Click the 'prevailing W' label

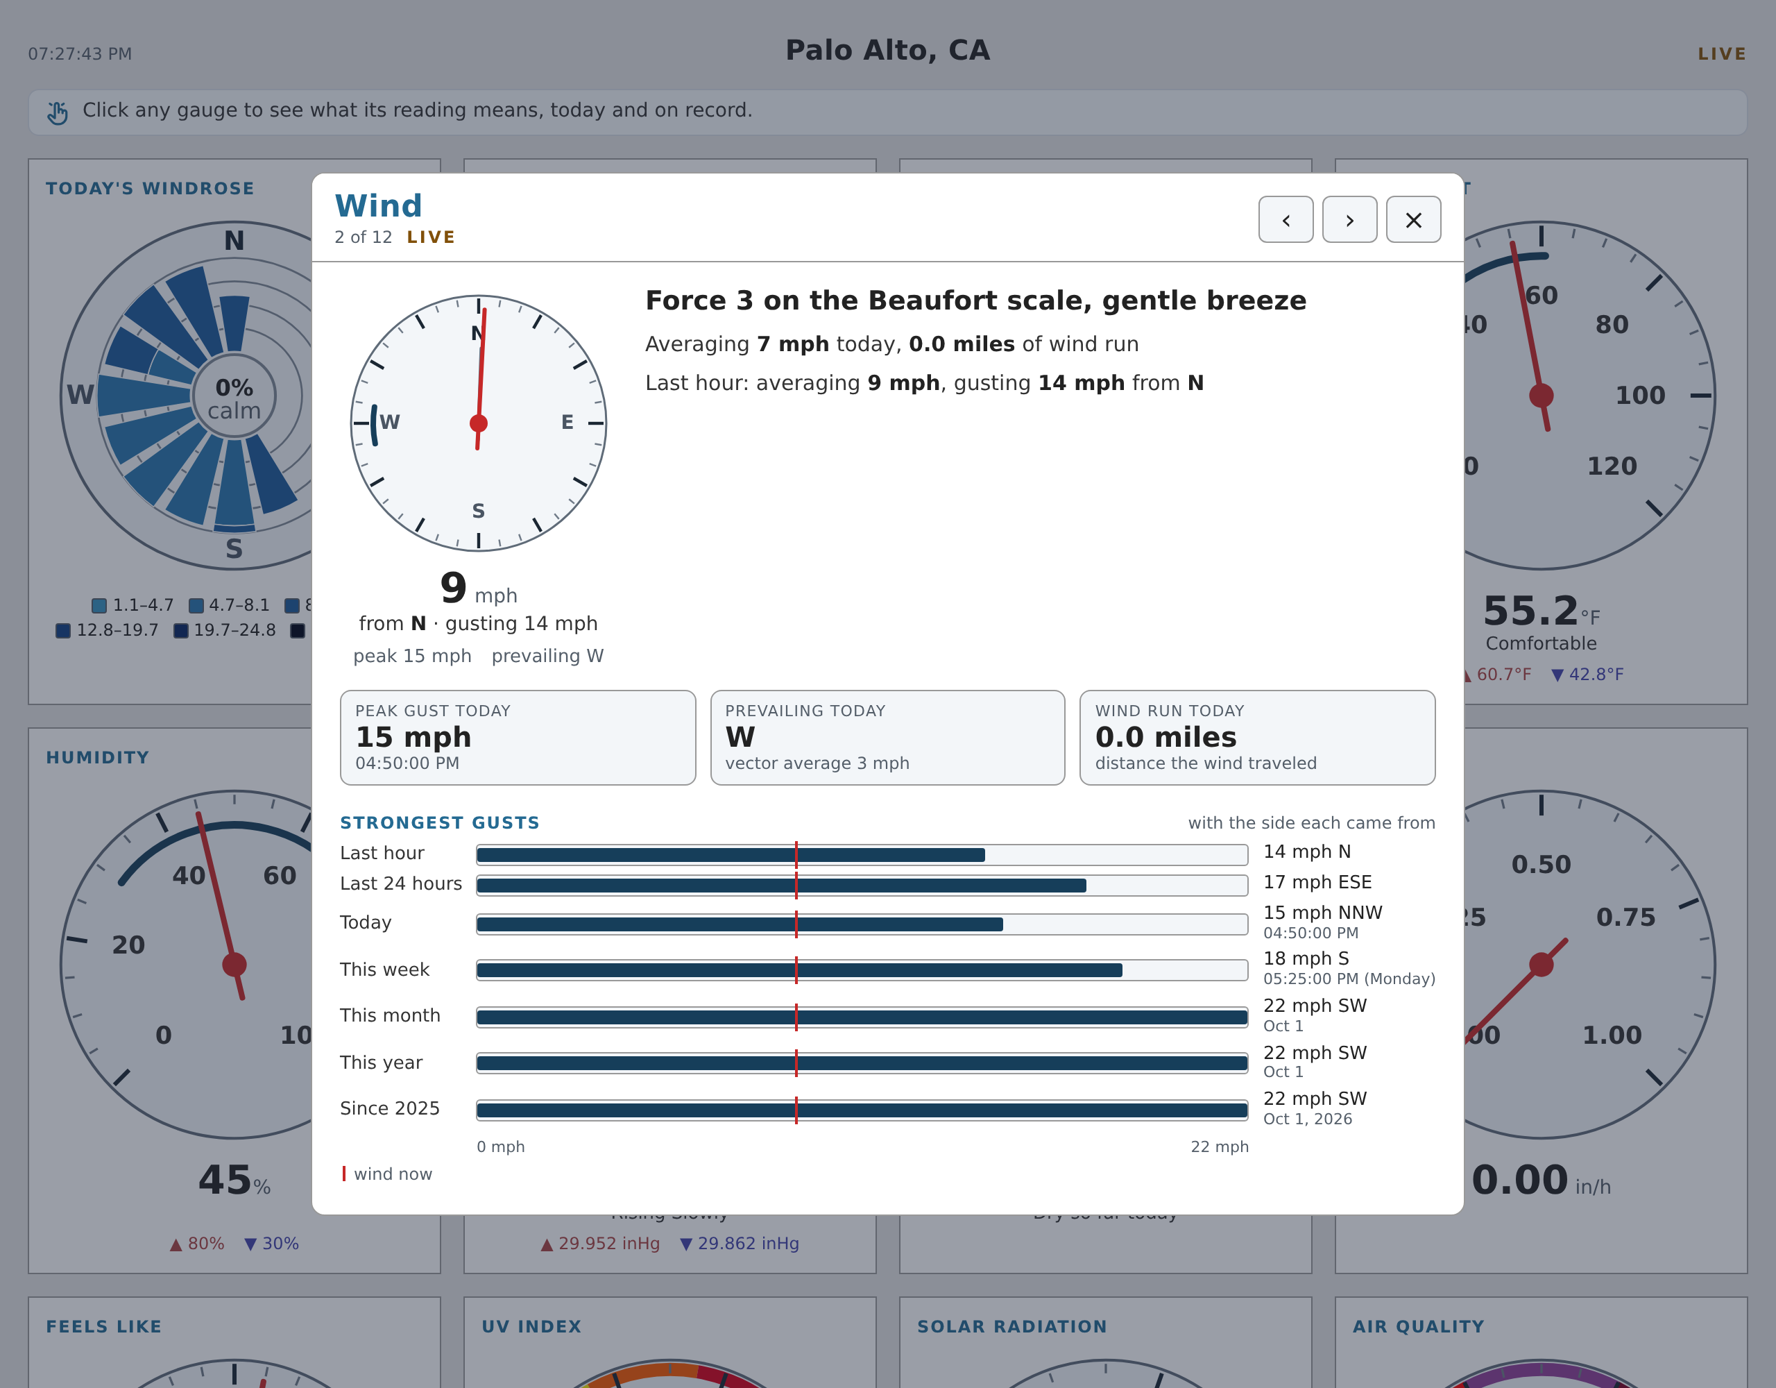tap(547, 656)
